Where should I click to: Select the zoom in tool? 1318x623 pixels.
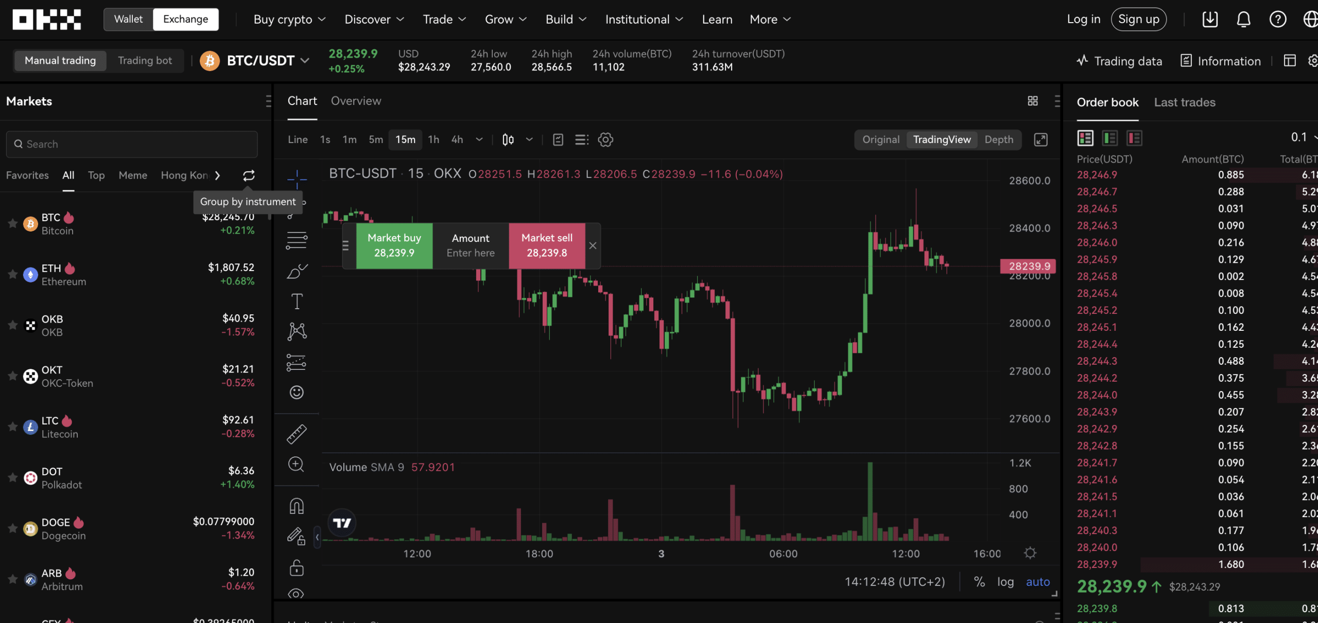tap(297, 465)
